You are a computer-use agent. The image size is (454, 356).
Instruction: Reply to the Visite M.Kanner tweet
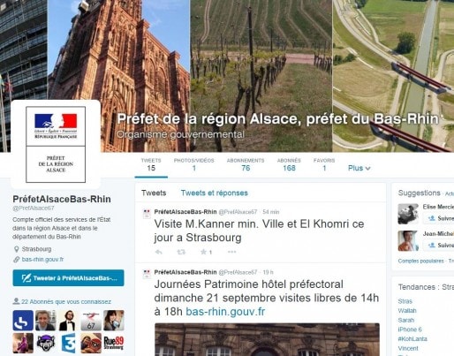(x=159, y=252)
